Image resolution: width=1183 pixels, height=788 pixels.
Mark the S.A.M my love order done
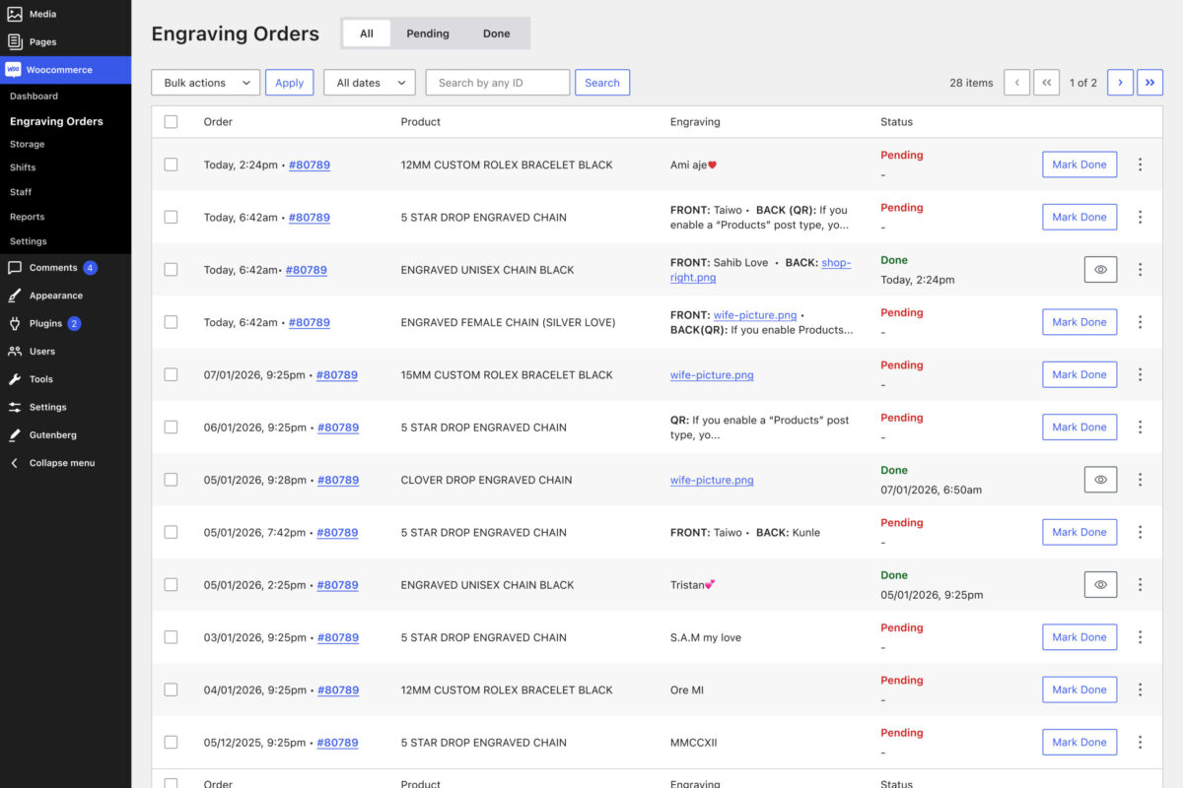coord(1079,637)
